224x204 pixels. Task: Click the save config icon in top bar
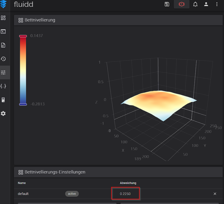coord(167,4)
